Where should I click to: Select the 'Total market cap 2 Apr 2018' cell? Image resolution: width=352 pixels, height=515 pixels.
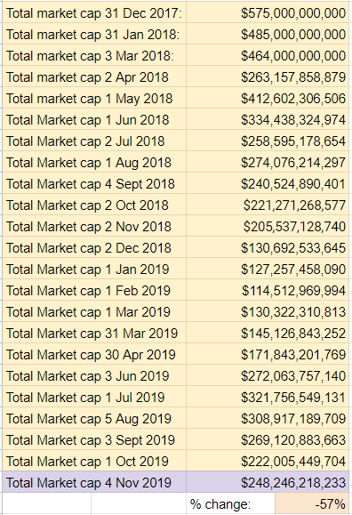coord(94,77)
